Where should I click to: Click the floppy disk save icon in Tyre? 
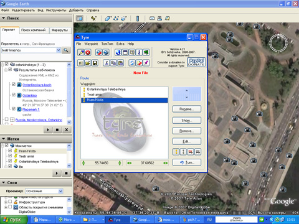tap(95, 63)
